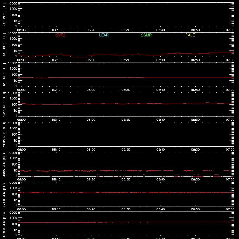Click the 06:20 tick below the 2695 MHz plot
239x239 pixels.
pyautogui.click(x=91, y=150)
